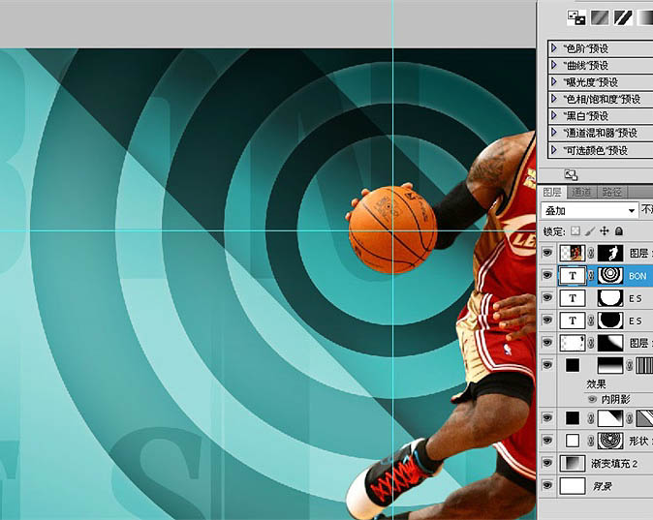This screenshot has width=653, height=520.
Task: Click white fill swatch of 形状 layer
Action: pyautogui.click(x=573, y=441)
